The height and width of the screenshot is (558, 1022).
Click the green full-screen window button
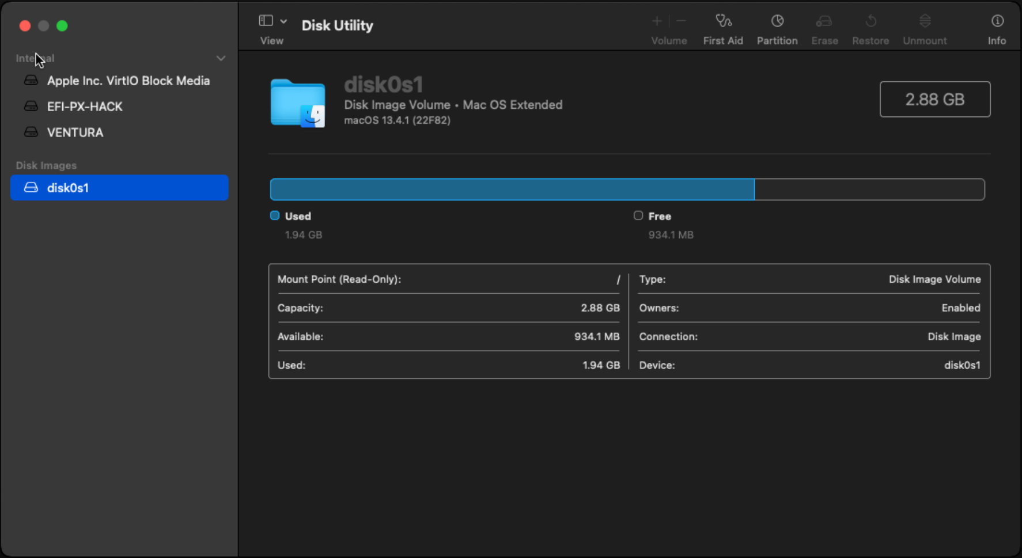click(62, 26)
